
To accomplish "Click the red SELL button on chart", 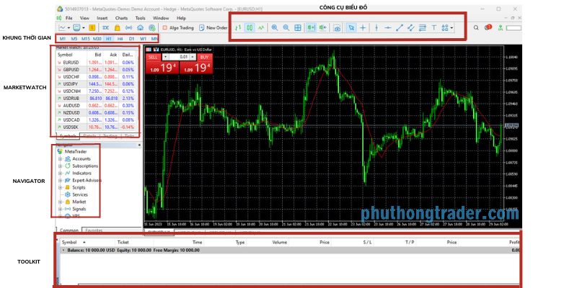I will [153, 57].
